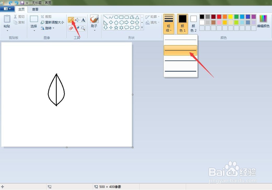The image size is (272, 190).
Task: Select the Right triangle shape
Action: (x=106, y=22)
